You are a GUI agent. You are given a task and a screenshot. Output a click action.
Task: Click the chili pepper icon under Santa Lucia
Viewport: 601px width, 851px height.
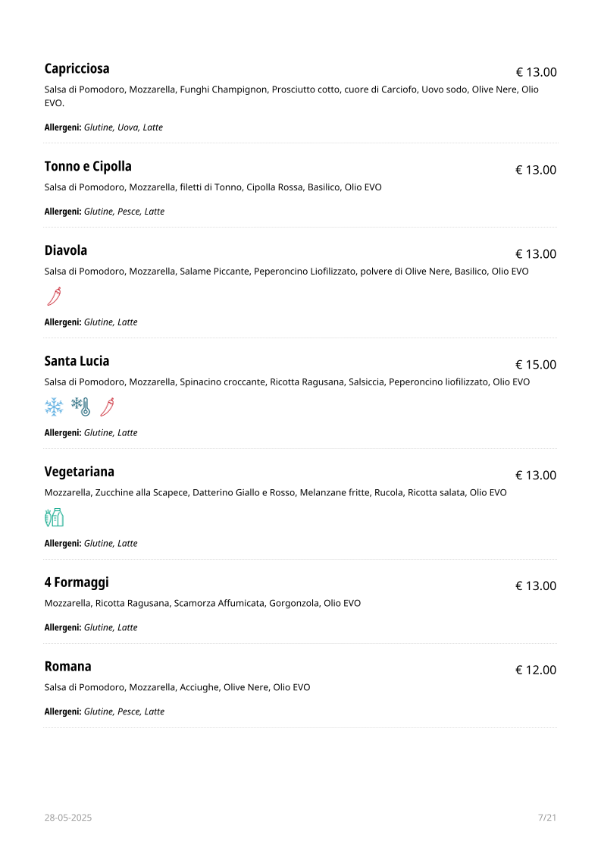[108, 407]
